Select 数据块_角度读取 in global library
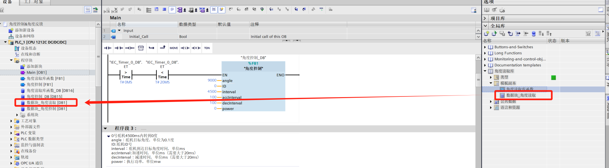 tap(521, 95)
